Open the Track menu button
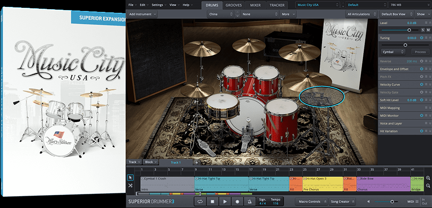The width and height of the screenshot is (432, 208). (x=134, y=162)
